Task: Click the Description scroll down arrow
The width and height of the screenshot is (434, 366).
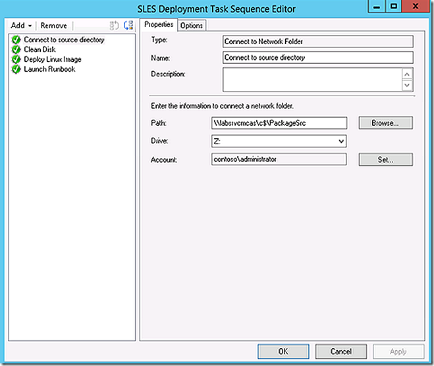Action: [x=407, y=85]
